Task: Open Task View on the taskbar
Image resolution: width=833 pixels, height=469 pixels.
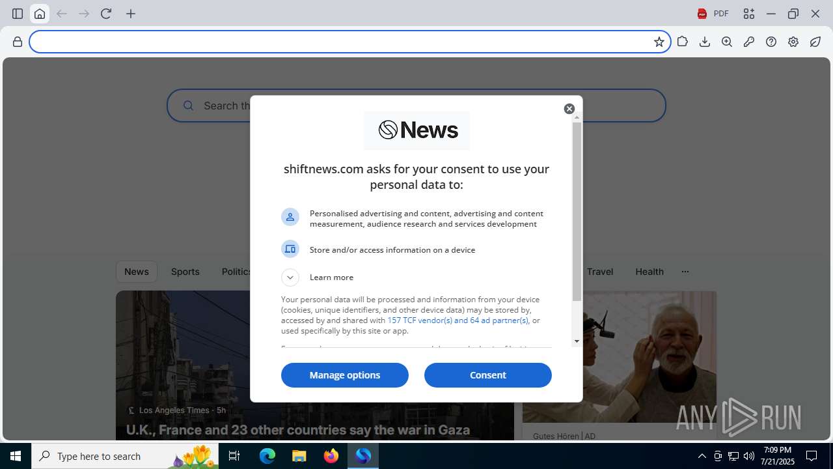Action: (234, 456)
